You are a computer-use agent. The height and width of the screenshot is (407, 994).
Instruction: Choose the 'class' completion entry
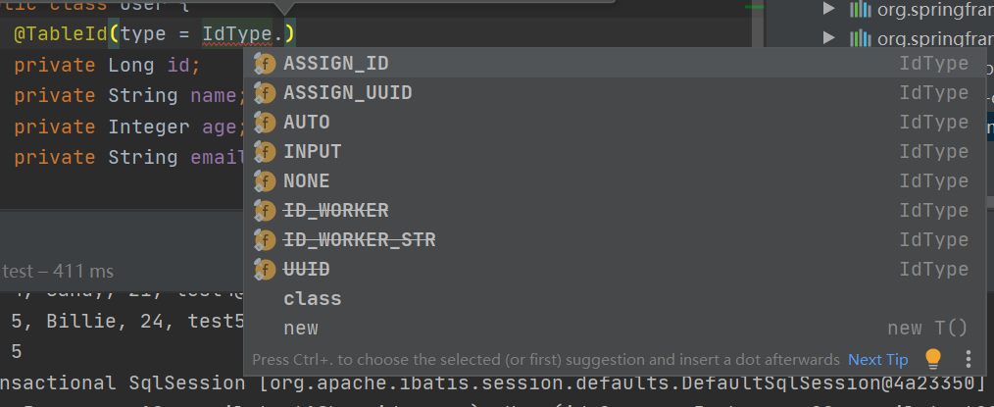pyautogui.click(x=313, y=299)
